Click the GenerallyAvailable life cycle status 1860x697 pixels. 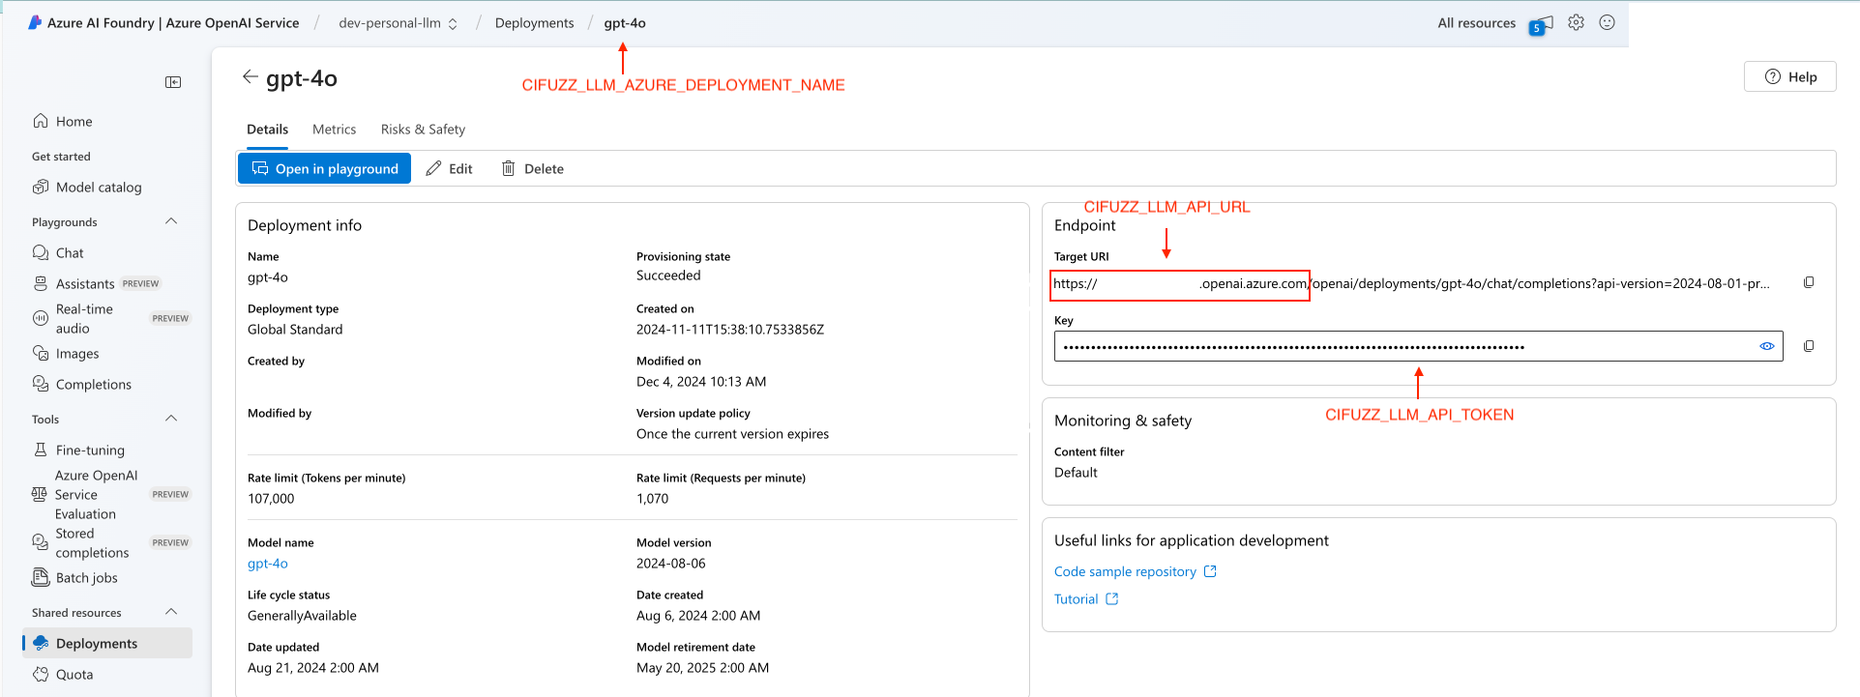click(302, 616)
